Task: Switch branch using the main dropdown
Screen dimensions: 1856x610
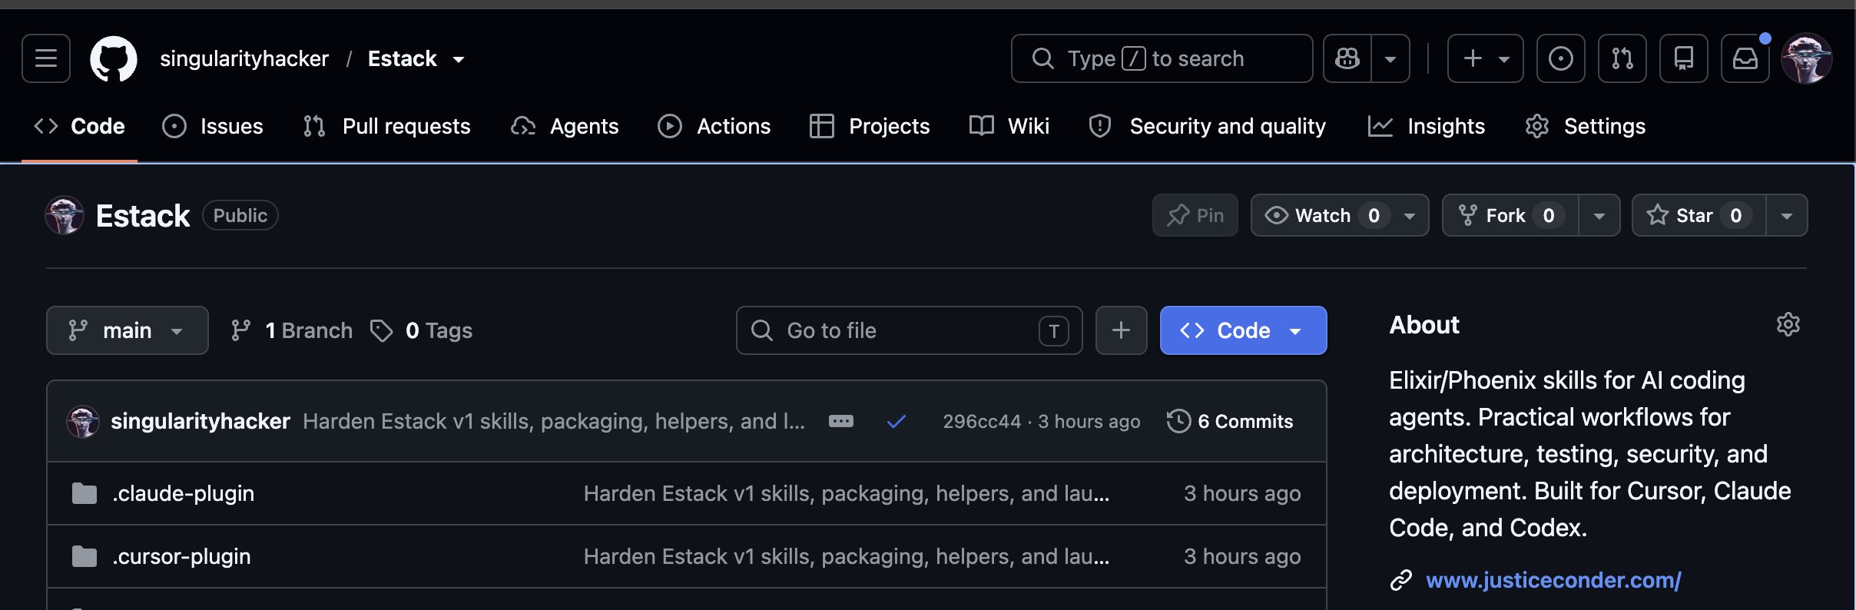Action: click(128, 330)
